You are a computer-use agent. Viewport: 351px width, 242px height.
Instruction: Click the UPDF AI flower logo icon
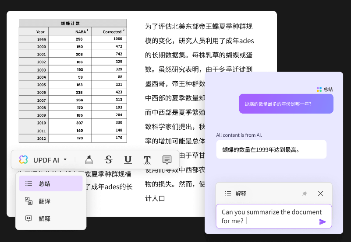(x=24, y=159)
